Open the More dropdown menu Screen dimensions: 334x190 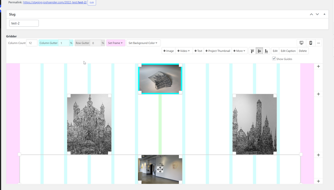click(239, 51)
